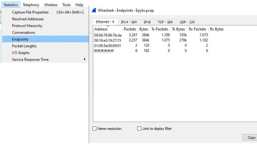Screen dimensions: 257x144
Task: Select Capture File Properties menu entry
Action: [x=45, y=12]
